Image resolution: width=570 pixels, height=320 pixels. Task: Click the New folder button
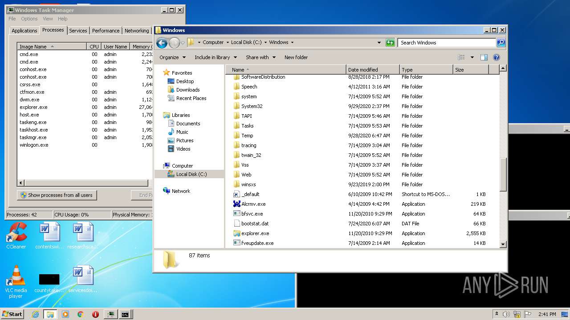point(296,57)
